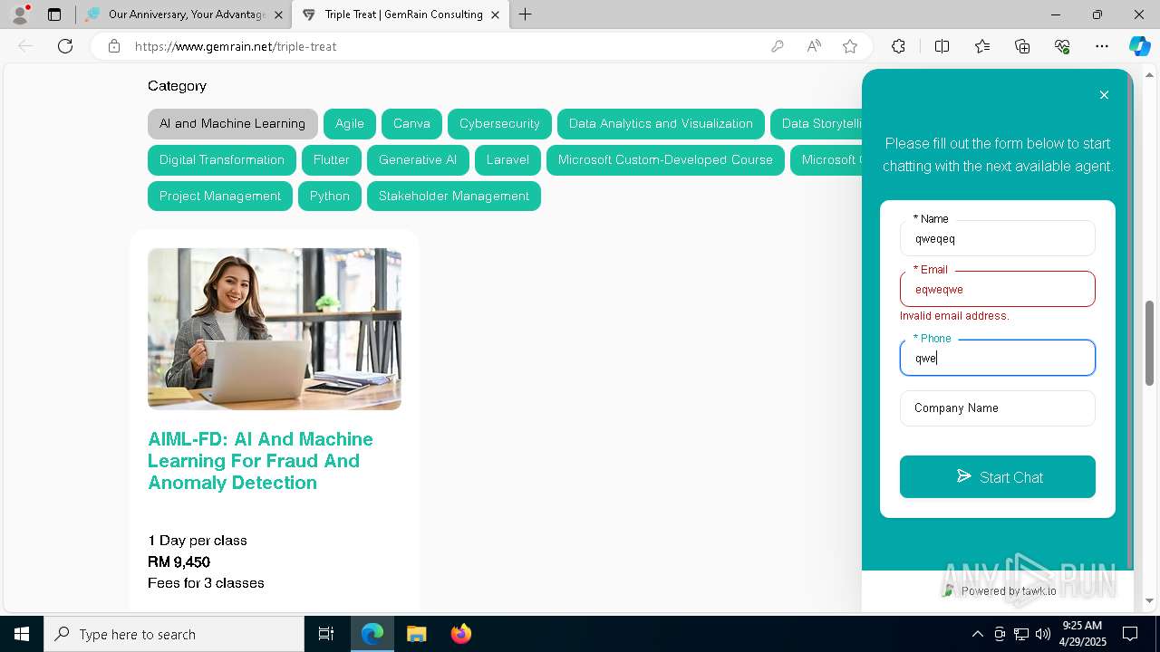The height and width of the screenshot is (652, 1160).
Task: Switch to Triple Treat GemRain Consulting tab
Action: [x=402, y=14]
